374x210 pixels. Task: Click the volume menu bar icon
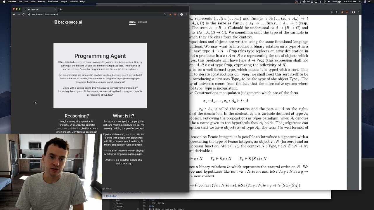[329, 2]
